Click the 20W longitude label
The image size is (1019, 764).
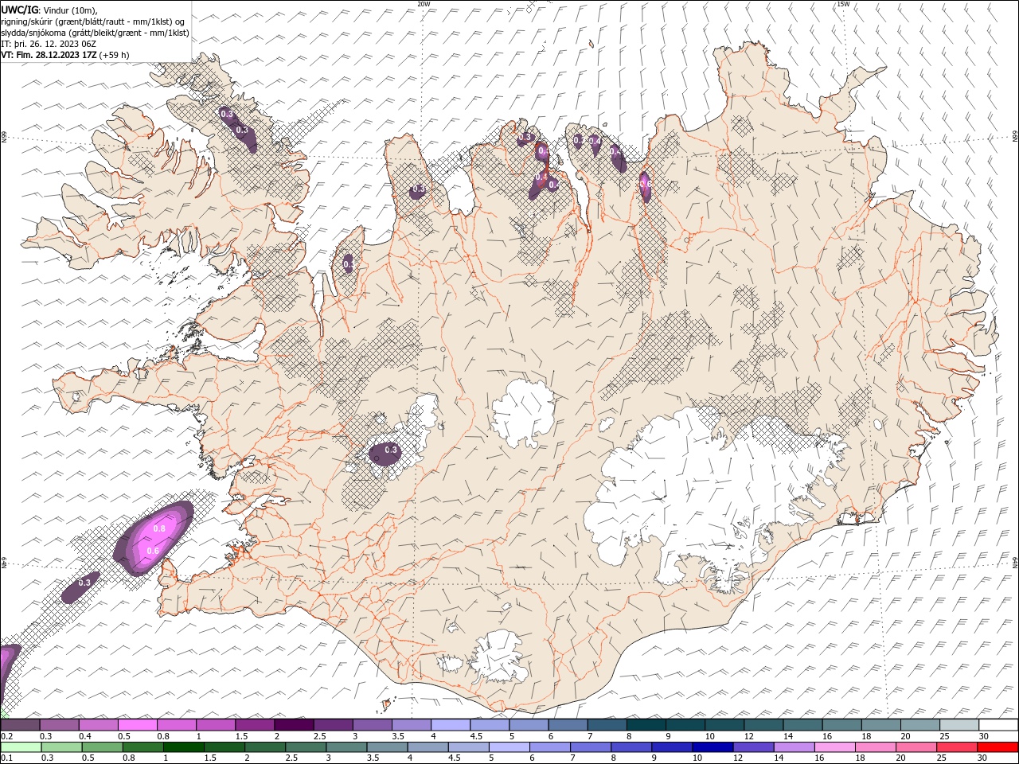[424, 4]
